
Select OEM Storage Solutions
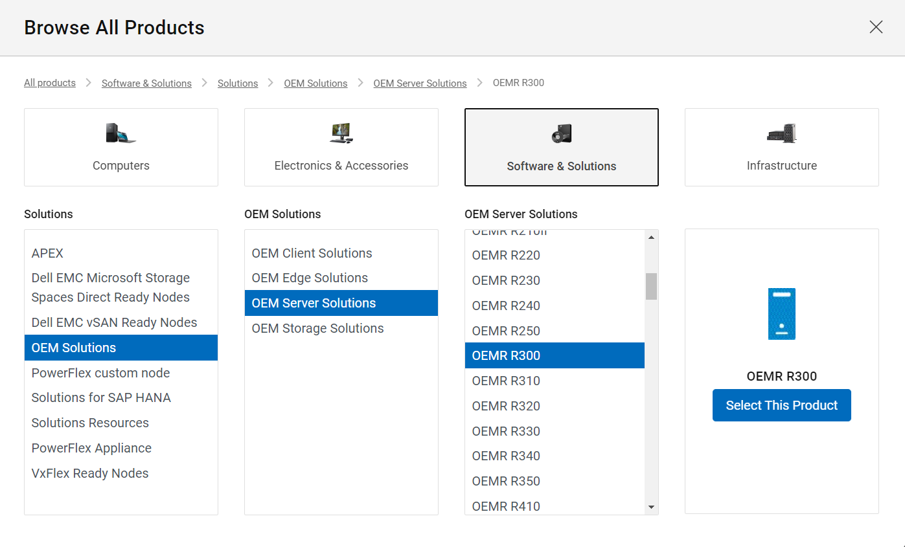pos(317,328)
